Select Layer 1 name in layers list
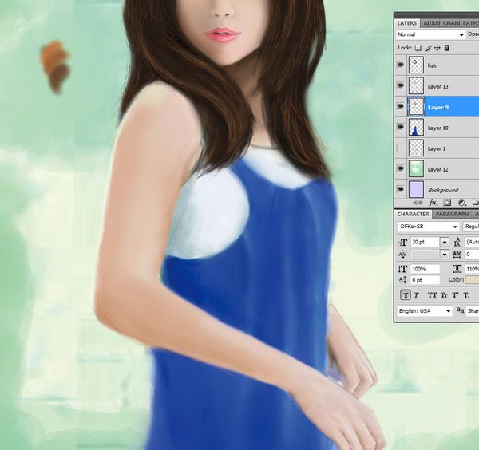This screenshot has width=479, height=450. pyautogui.click(x=437, y=148)
